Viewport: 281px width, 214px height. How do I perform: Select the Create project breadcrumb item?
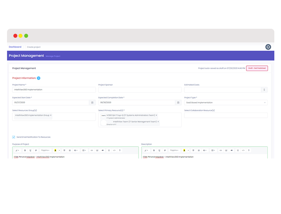point(34,47)
